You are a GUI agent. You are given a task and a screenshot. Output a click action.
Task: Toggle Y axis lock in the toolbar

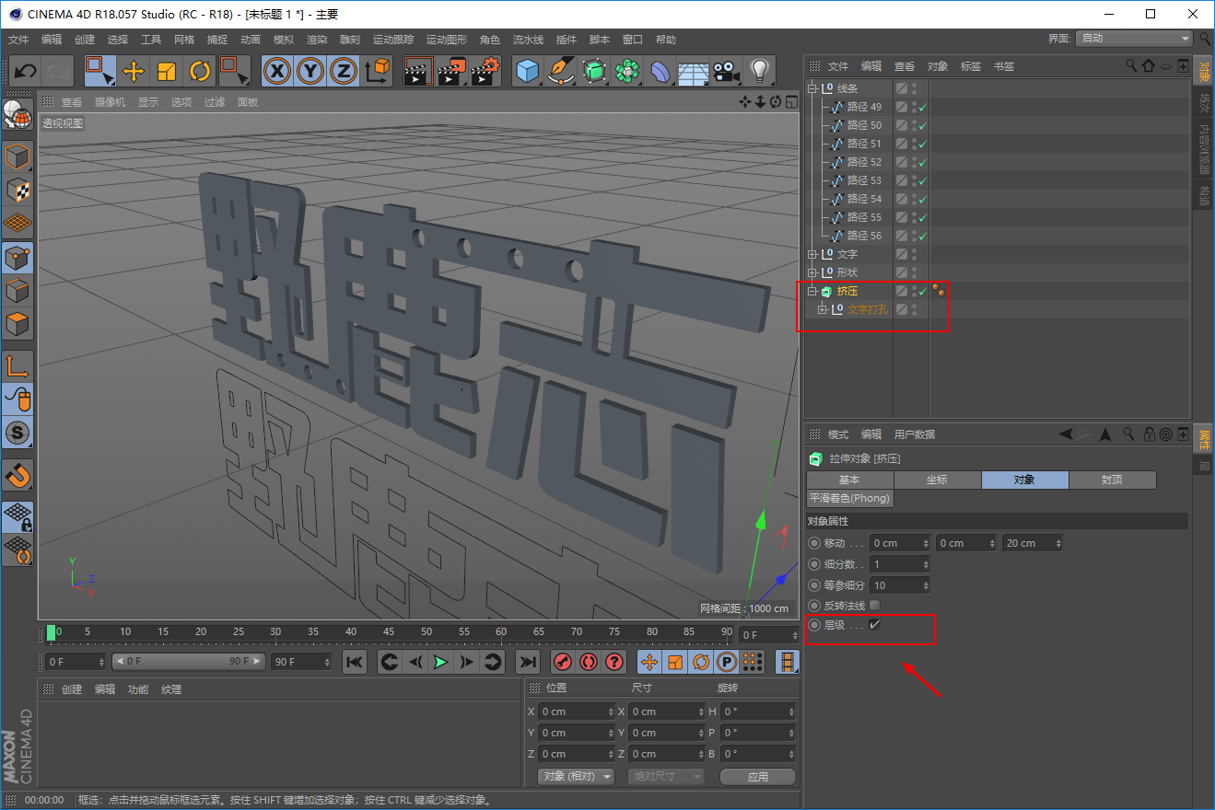pos(310,71)
